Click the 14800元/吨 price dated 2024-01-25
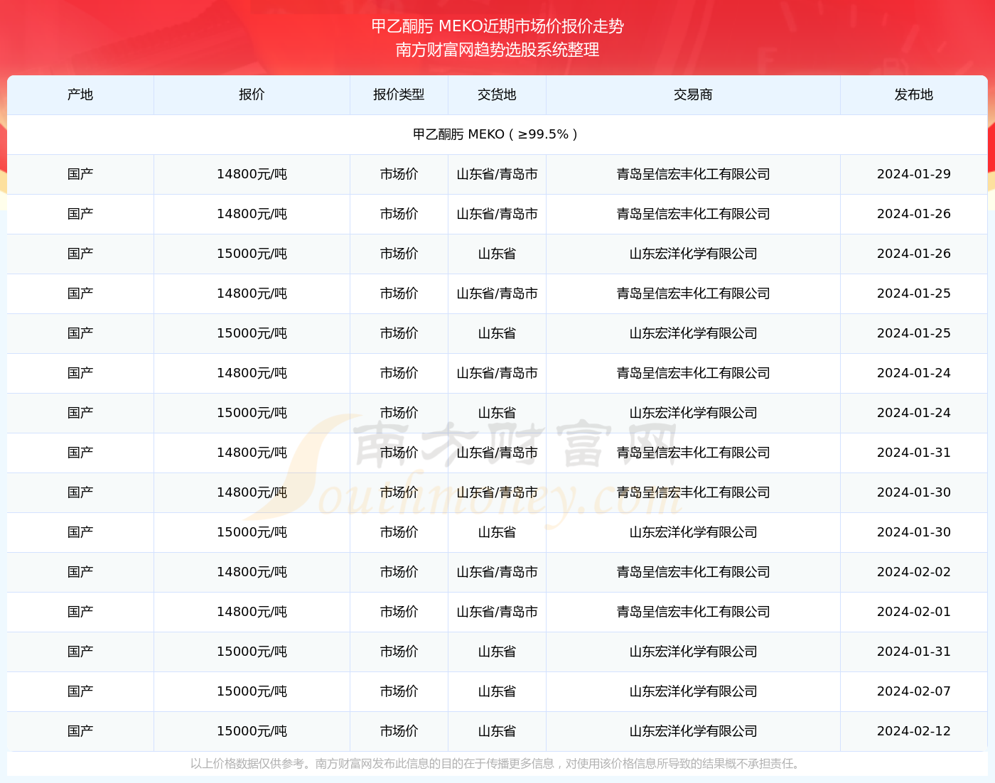The height and width of the screenshot is (783, 995). (x=252, y=293)
